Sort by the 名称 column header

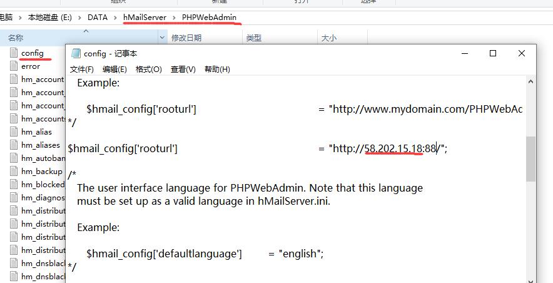pyautogui.click(x=79, y=38)
